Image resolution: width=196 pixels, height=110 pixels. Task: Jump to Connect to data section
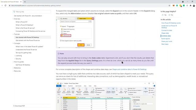point(167,31)
